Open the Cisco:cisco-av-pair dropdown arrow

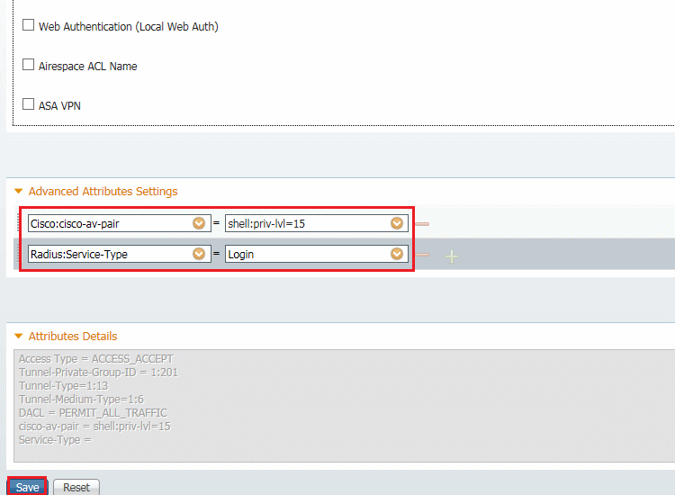(199, 223)
